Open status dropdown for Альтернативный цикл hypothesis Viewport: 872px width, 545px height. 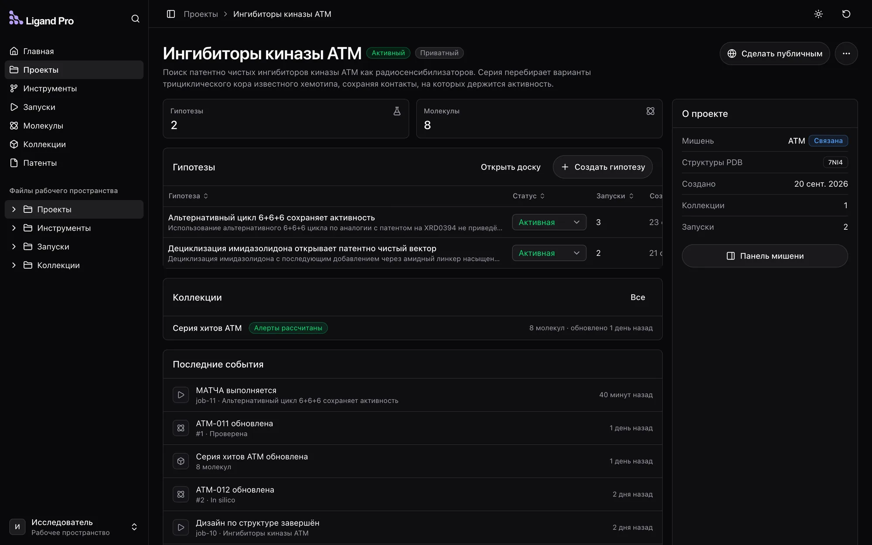[549, 222]
